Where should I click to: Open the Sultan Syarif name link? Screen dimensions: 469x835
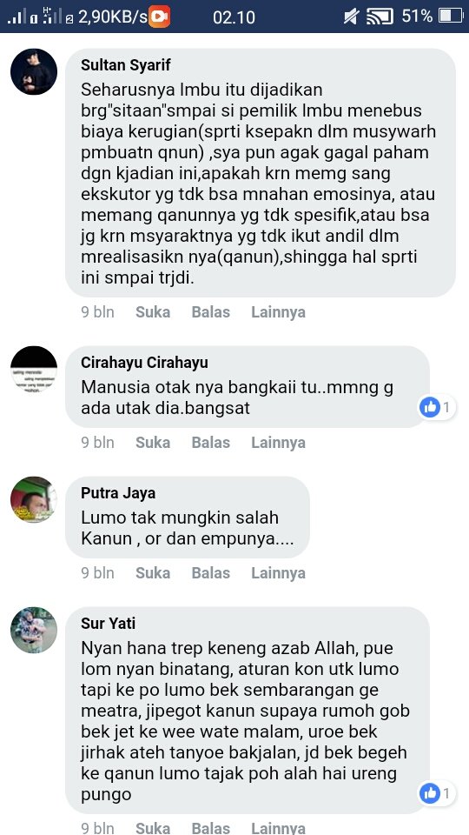pos(125,65)
